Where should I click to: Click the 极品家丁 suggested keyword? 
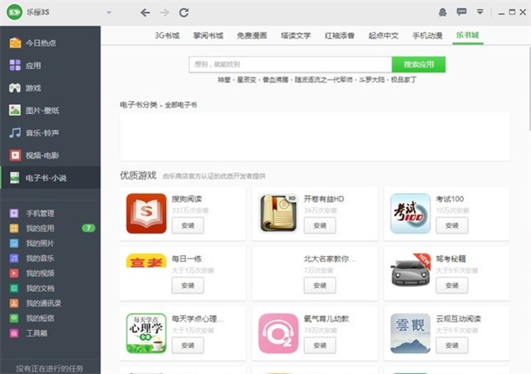point(404,80)
